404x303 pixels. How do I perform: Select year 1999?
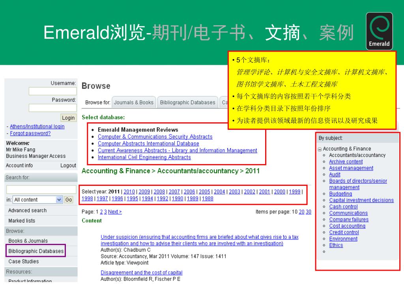294,192
